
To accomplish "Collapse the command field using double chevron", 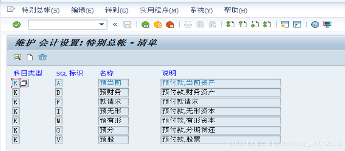I will pos(115,25).
